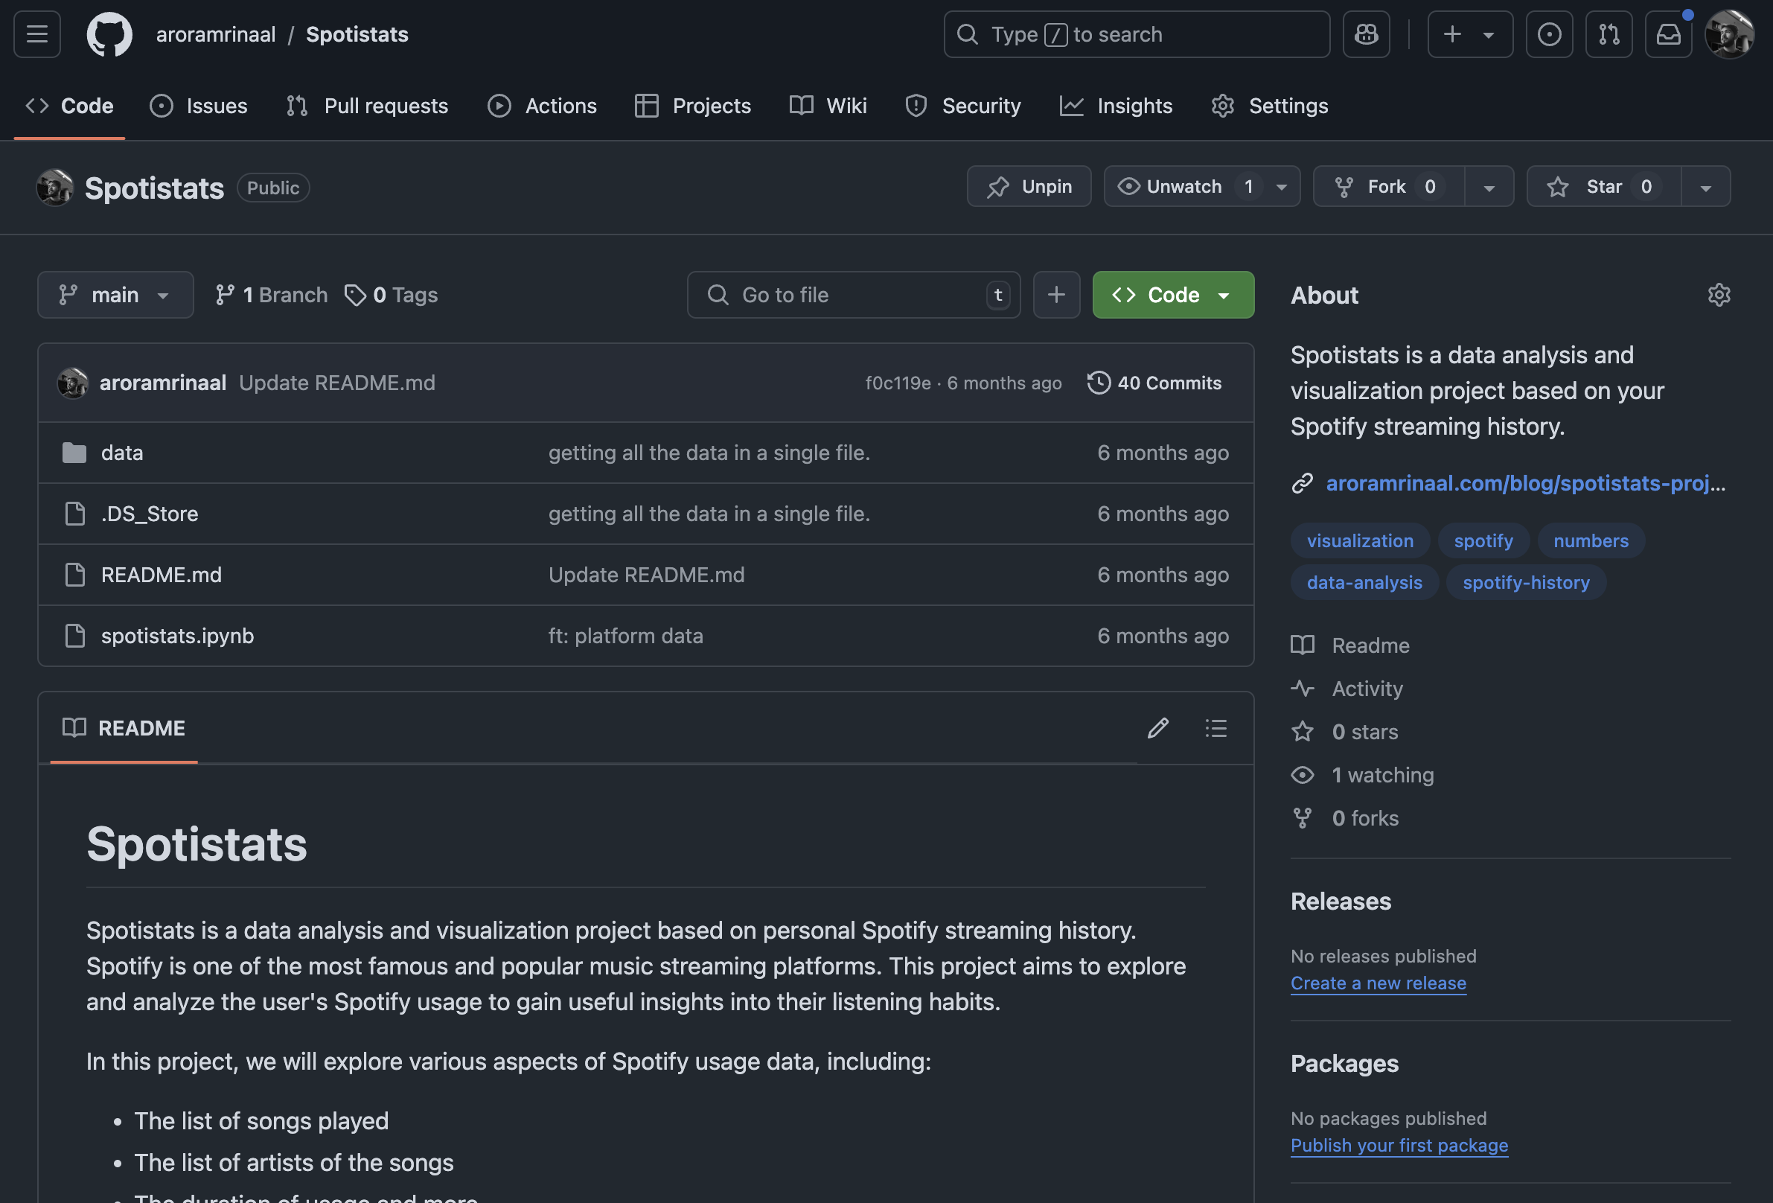This screenshot has height=1203, width=1773.
Task: Edit README with pencil icon
Action: coord(1157,728)
